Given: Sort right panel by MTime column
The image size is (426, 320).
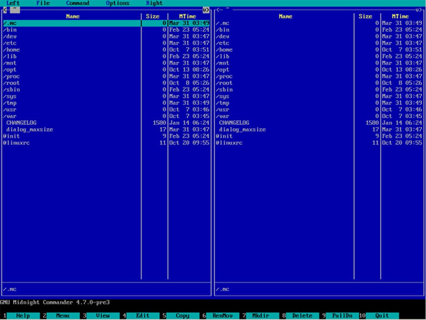Looking at the screenshot, I should pos(400,16).
